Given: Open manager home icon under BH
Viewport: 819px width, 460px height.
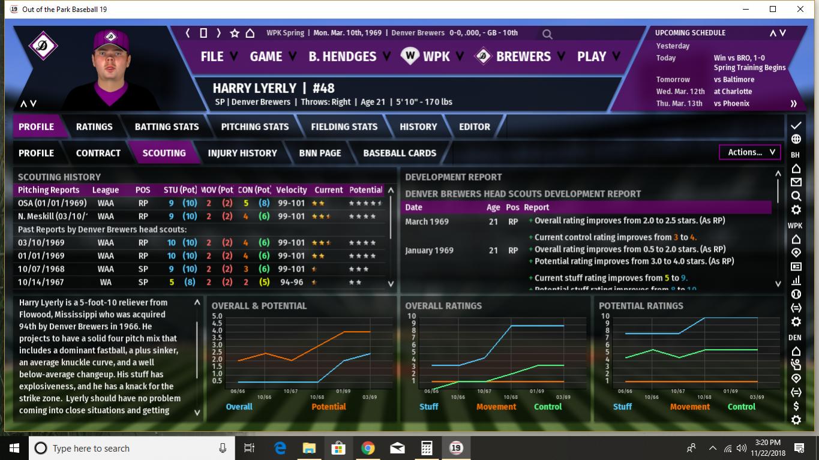Looking at the screenshot, I should point(796,169).
